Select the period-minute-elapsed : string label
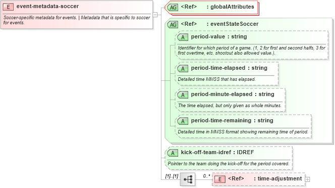335x188 pixels. pyautogui.click(x=233, y=94)
